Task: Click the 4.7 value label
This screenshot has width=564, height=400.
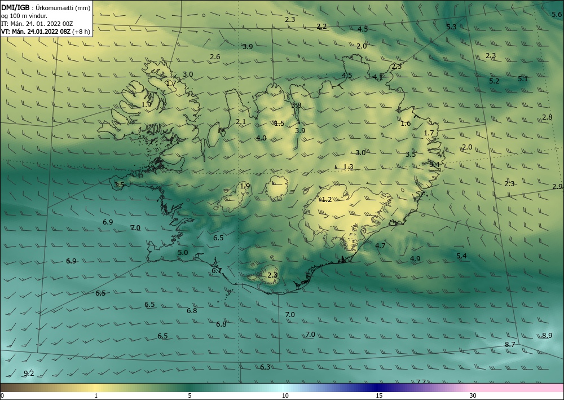Action: pos(380,245)
